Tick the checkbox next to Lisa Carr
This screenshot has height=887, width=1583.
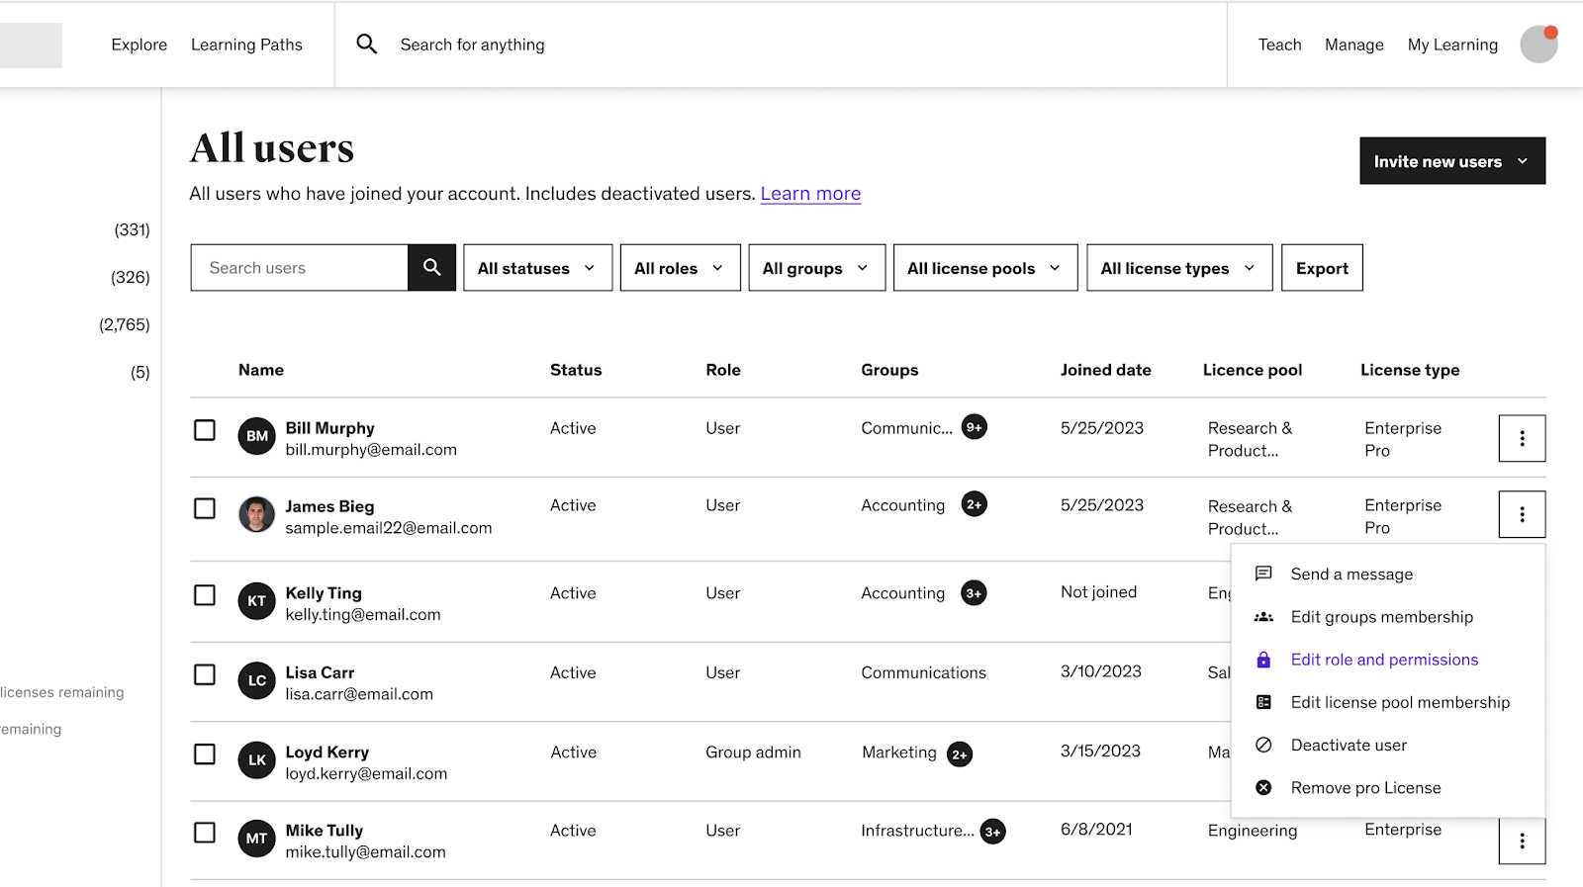205,674
